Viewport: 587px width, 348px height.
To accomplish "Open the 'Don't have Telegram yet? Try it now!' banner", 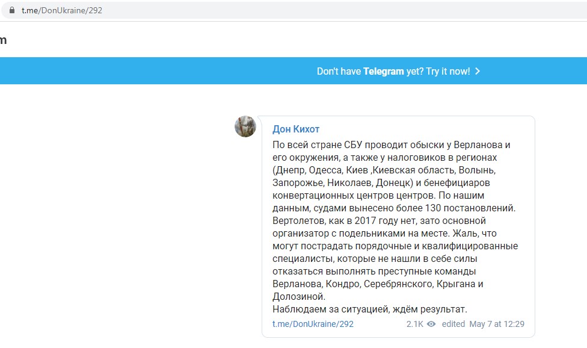I will [x=293, y=71].
